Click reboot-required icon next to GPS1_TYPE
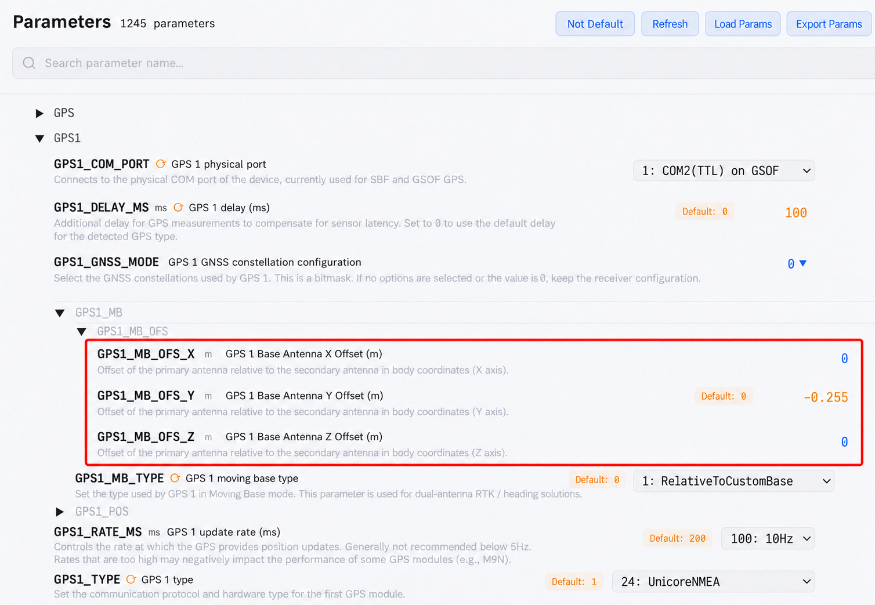Viewport: 875px width, 605px height. pos(131,579)
